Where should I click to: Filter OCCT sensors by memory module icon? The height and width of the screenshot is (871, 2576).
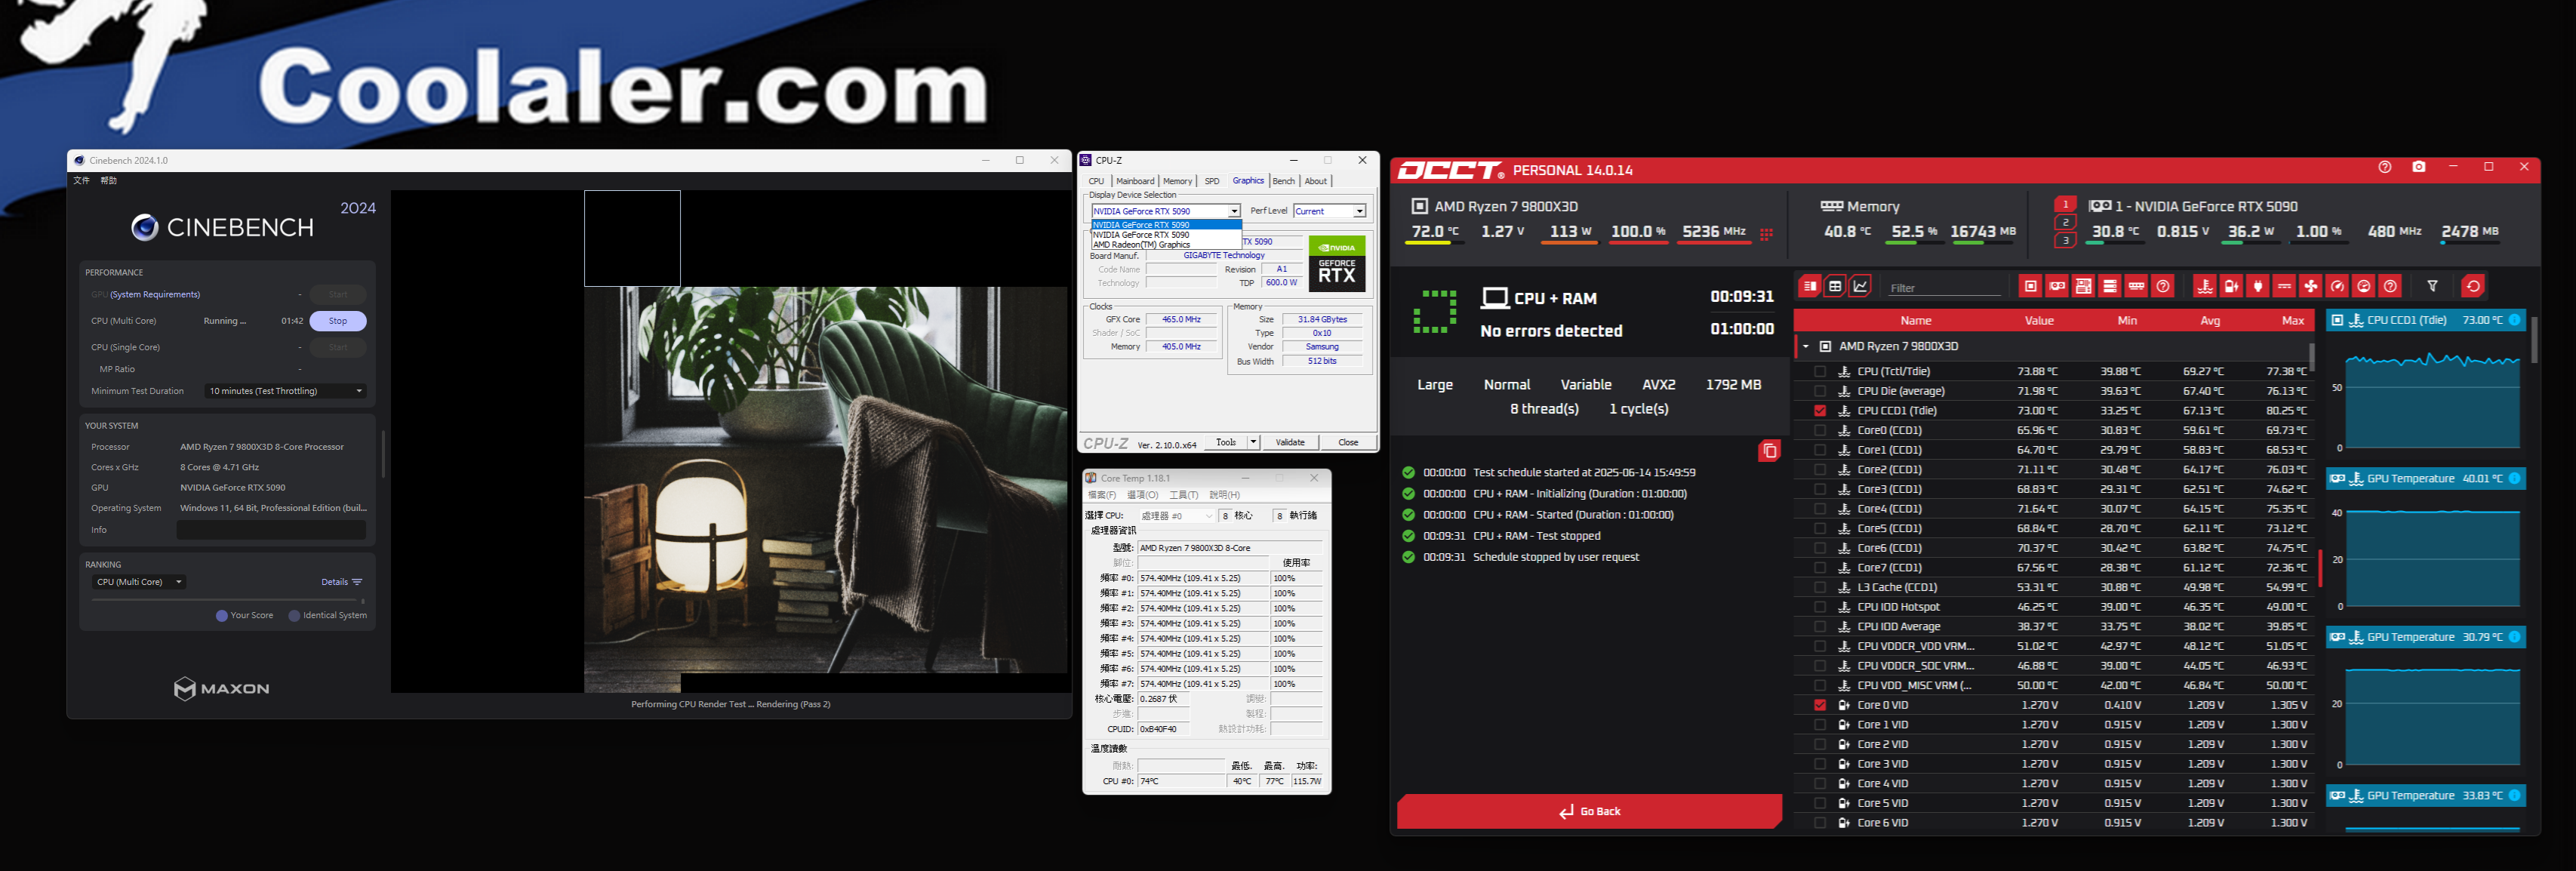(2136, 286)
